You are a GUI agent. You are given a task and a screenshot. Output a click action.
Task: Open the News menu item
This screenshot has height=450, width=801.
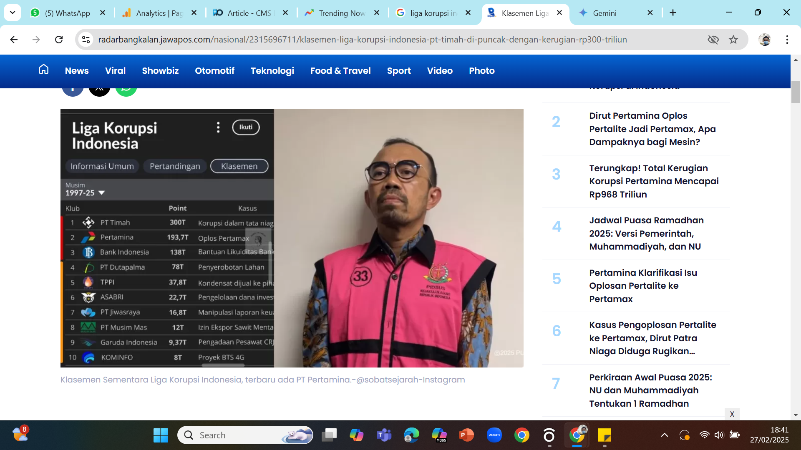[77, 71]
